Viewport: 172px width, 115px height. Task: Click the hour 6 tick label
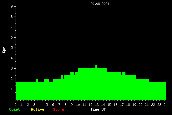click(x=53, y=105)
